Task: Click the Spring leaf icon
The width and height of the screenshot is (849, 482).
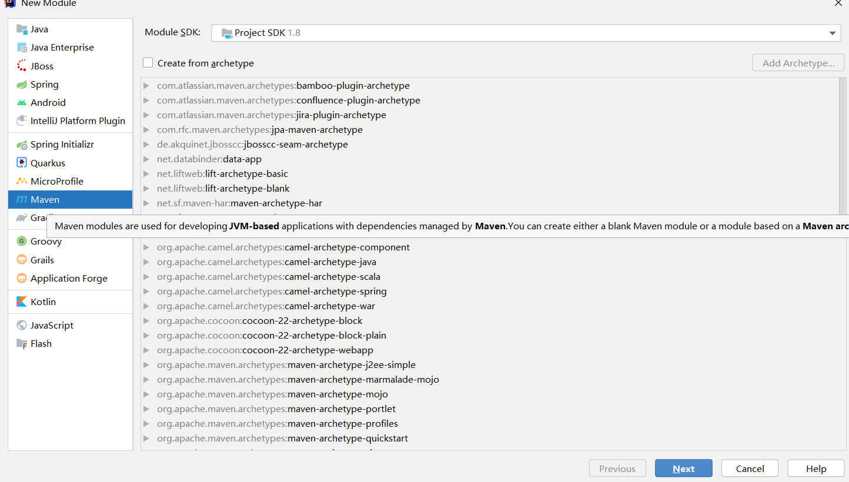Action: tap(22, 85)
